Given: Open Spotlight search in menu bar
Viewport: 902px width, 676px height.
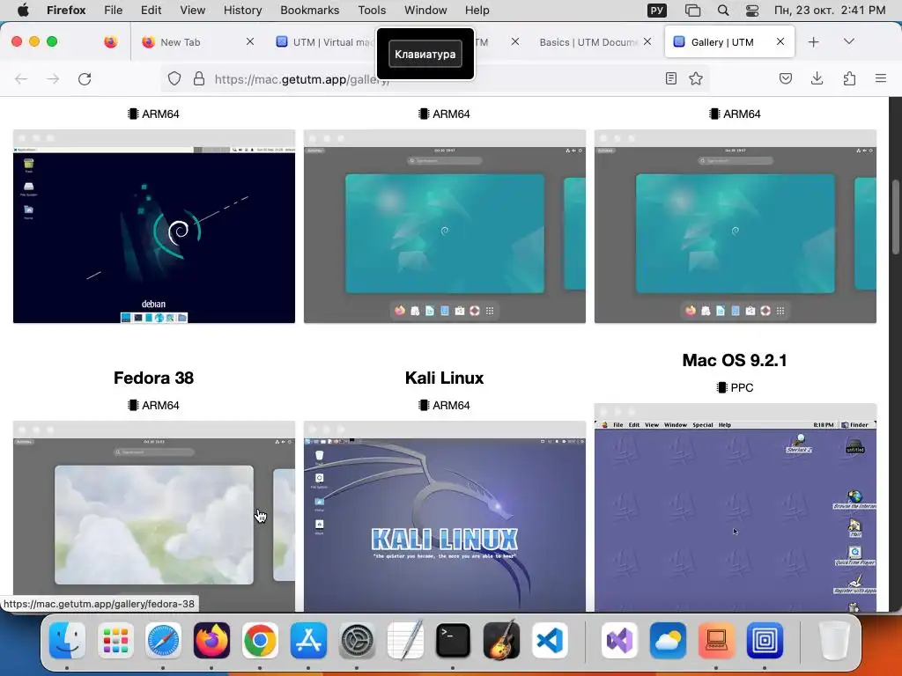Looking at the screenshot, I should [723, 10].
